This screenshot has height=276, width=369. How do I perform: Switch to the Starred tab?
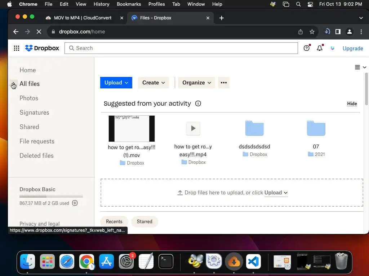[x=145, y=221]
